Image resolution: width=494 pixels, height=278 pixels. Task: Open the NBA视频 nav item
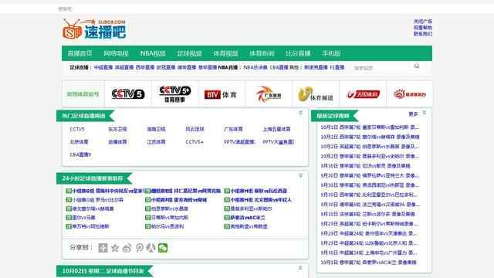153,53
